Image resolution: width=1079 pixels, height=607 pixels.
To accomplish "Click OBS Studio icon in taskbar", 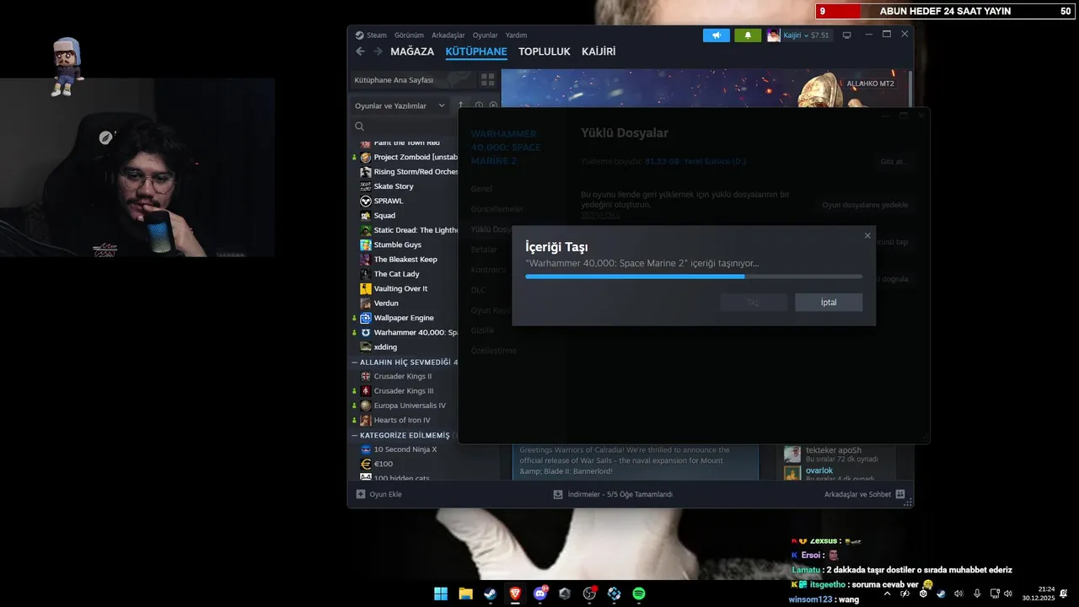I will (589, 594).
